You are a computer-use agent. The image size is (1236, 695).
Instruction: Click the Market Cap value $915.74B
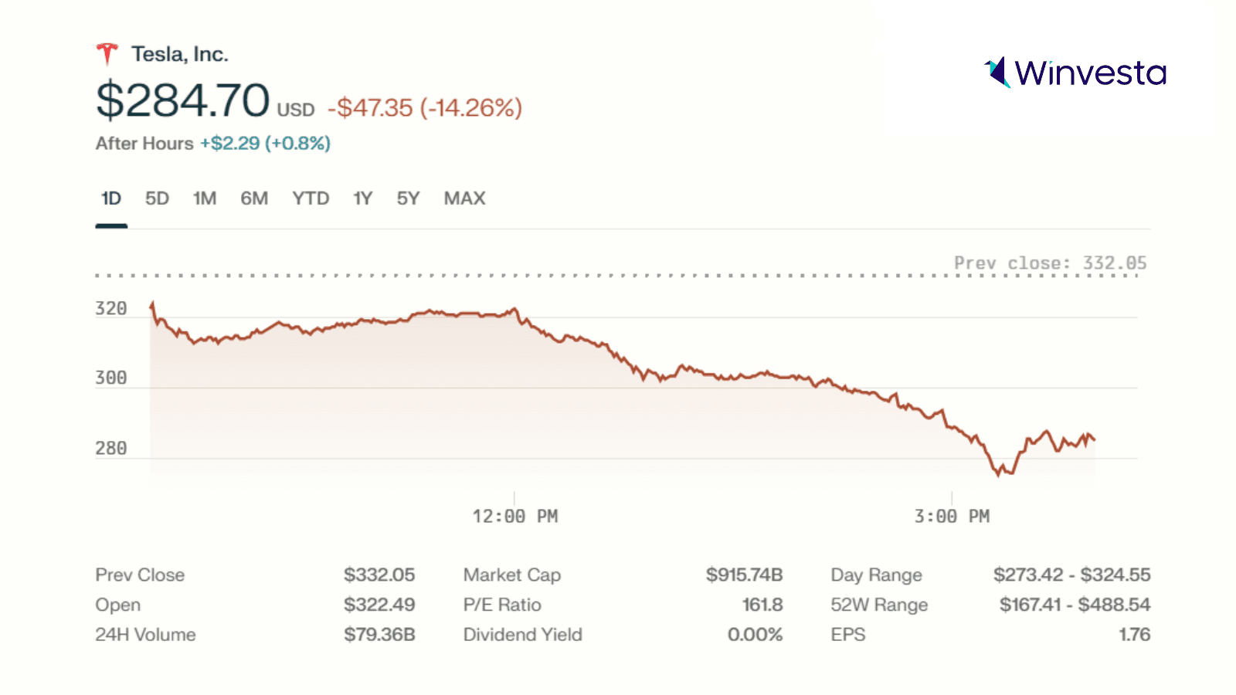click(x=744, y=575)
